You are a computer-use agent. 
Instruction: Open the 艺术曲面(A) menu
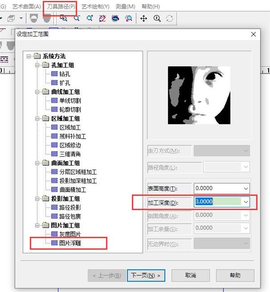pyautogui.click(x=27, y=7)
